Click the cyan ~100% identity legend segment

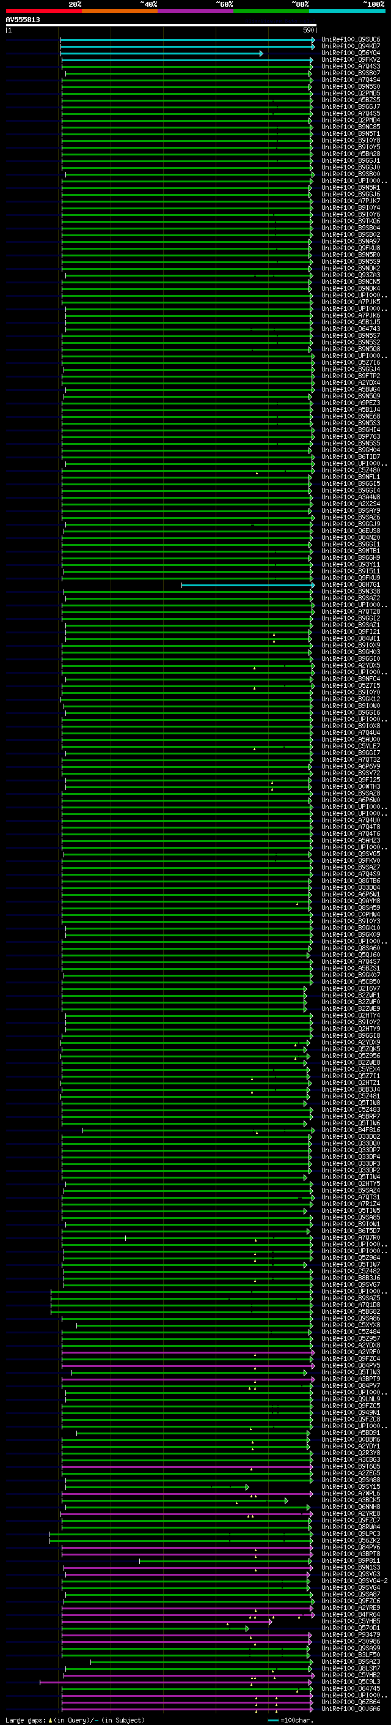tap(346, 11)
